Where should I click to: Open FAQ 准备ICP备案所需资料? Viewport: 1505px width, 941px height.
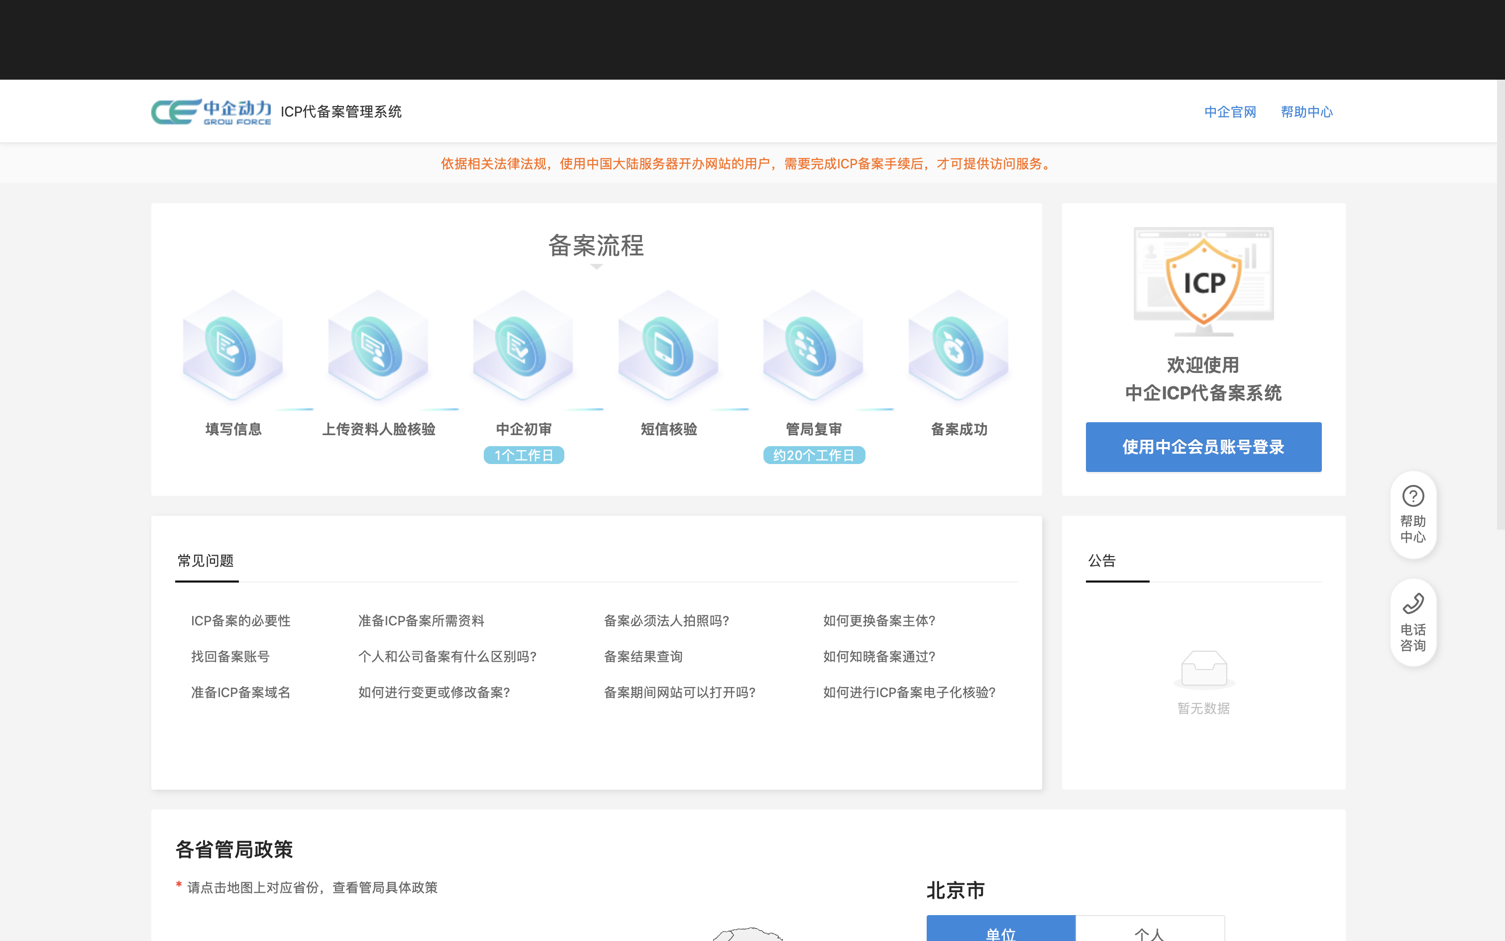coord(421,620)
